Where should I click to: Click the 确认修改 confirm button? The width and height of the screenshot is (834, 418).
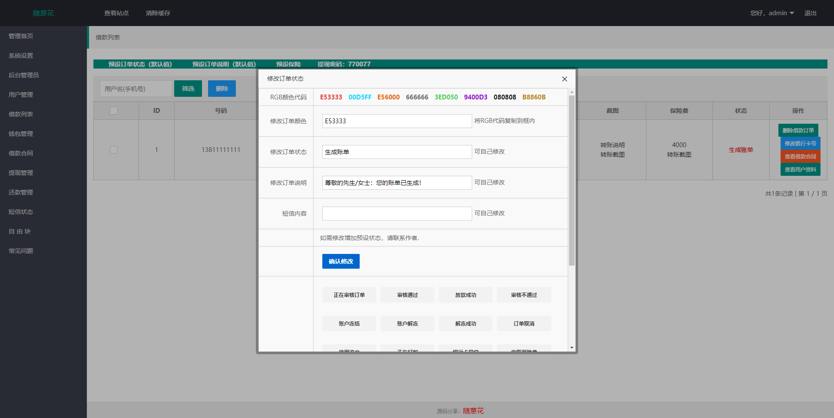click(x=341, y=261)
